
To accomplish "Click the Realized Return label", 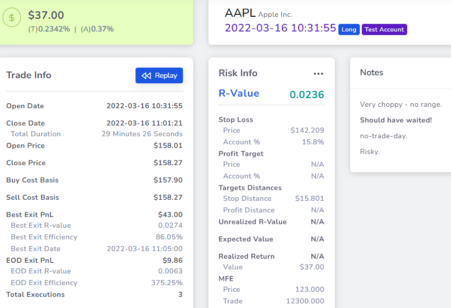I will pos(247,256).
